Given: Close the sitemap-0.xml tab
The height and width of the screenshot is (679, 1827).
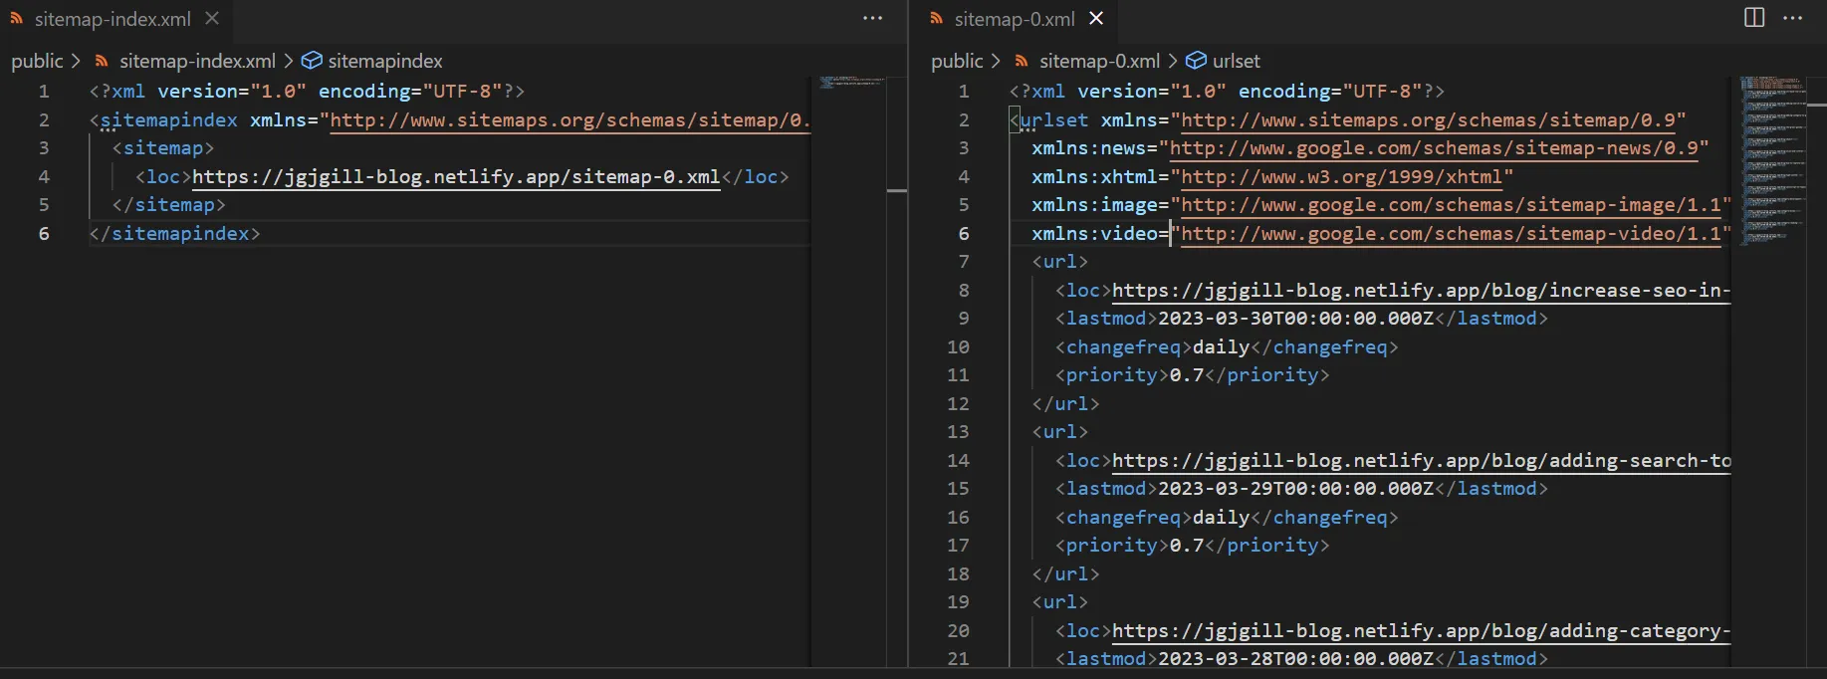Looking at the screenshot, I should [1096, 18].
